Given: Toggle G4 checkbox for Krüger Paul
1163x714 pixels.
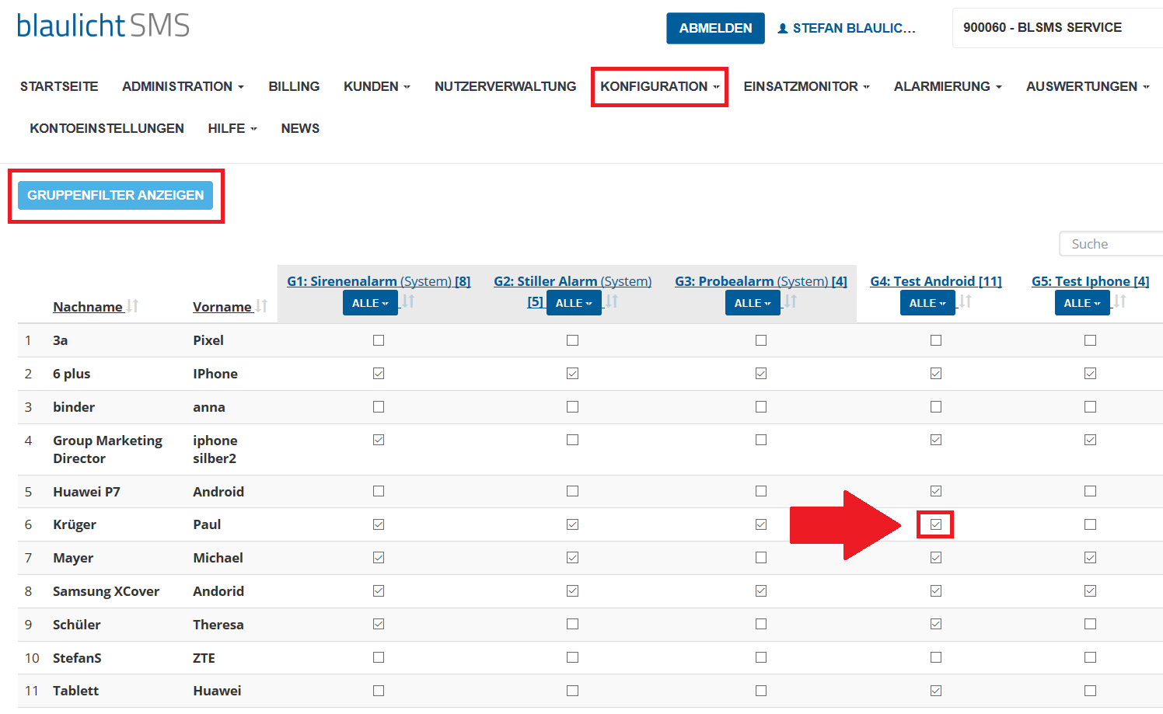Looking at the screenshot, I should pyautogui.click(x=936, y=524).
